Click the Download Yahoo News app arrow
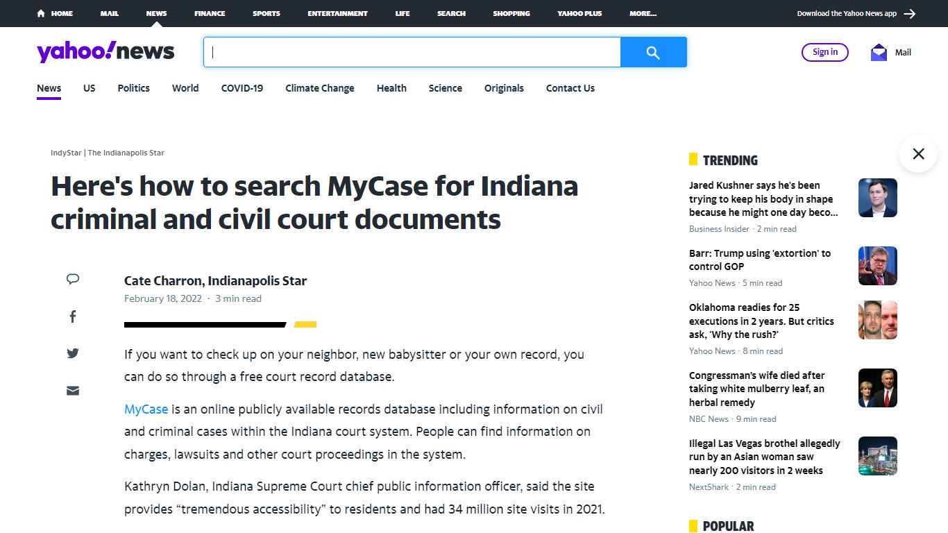 [910, 13]
